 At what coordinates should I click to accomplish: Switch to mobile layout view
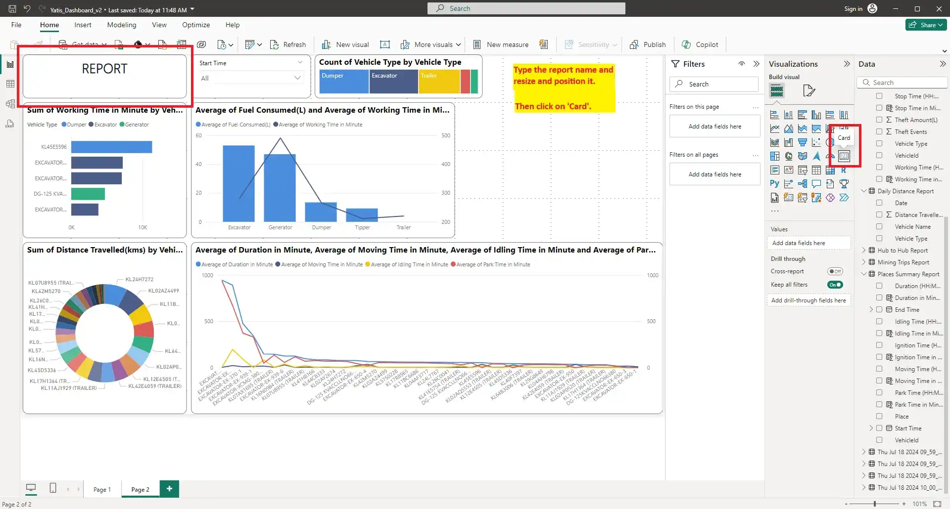click(53, 488)
